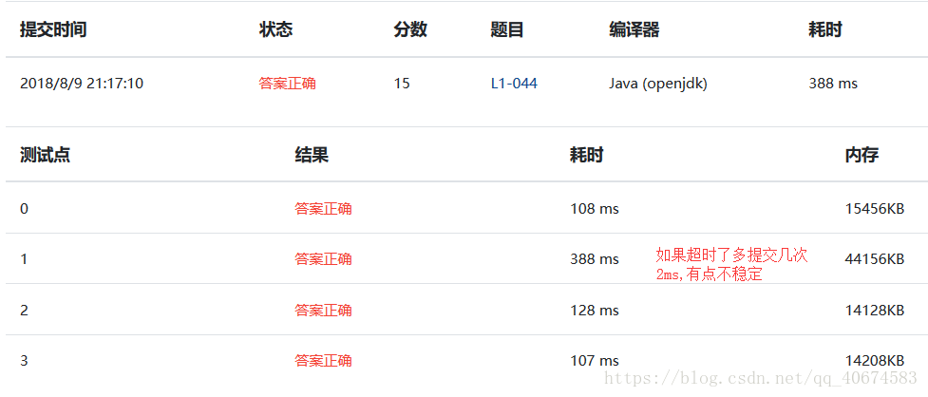Select the 388 ms time for test point 1

click(595, 259)
